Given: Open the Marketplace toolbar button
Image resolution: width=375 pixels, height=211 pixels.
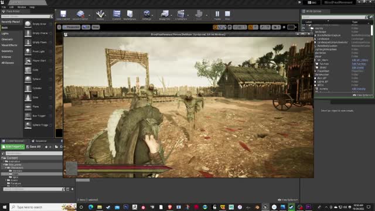Looking at the screenshot, I should click(130, 15).
